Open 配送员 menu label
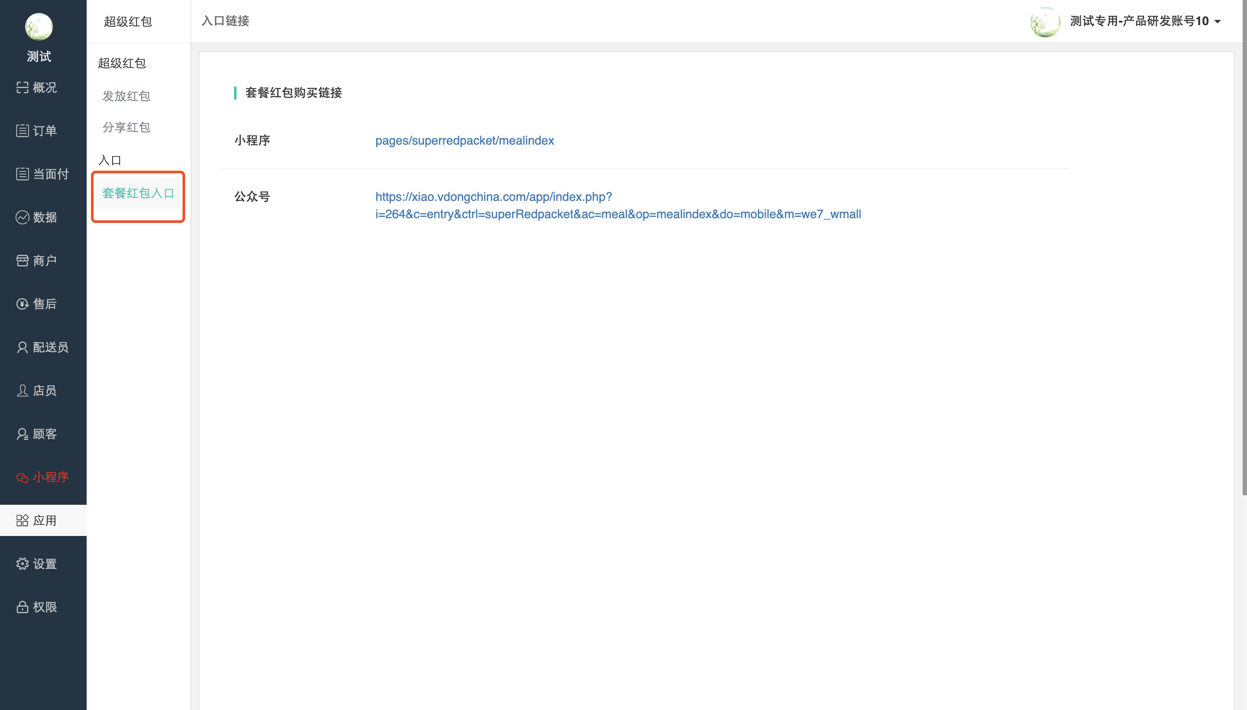Screen dimensions: 1247x710 point(51,347)
